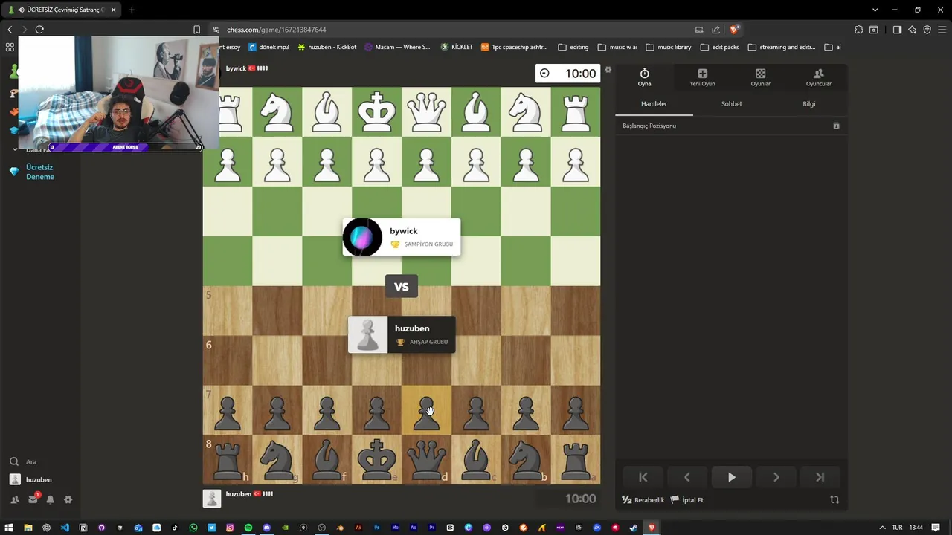
Task: Open the editing bookmarks folder
Action: [573, 47]
